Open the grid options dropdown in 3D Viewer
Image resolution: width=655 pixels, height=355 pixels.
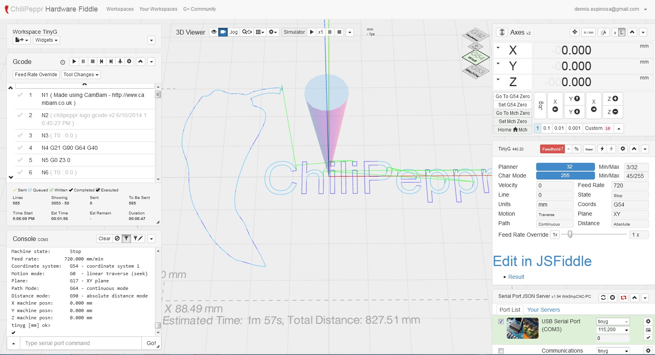[260, 32]
